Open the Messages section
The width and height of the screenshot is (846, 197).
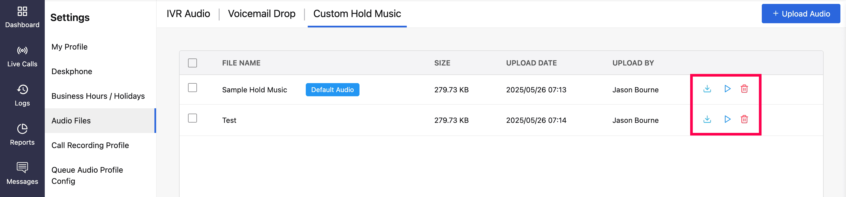point(22,173)
